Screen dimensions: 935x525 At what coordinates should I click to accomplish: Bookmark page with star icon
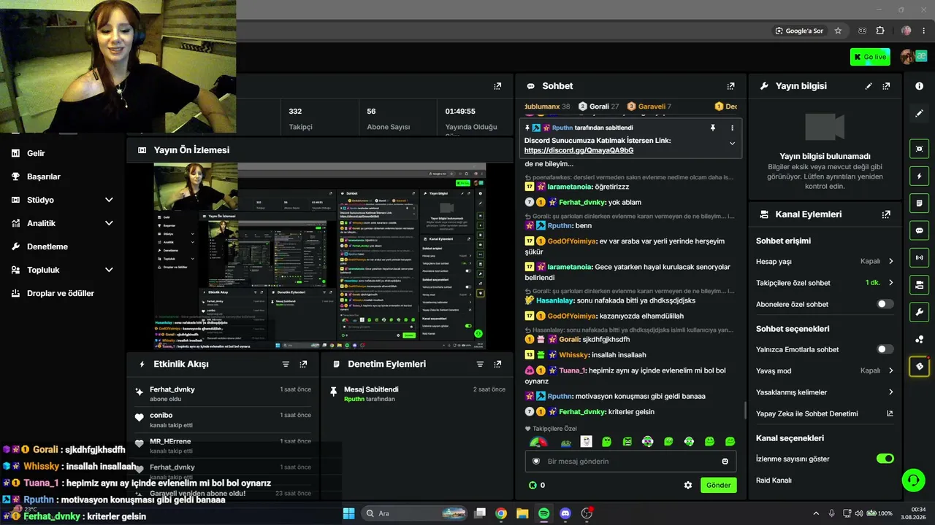tap(838, 31)
